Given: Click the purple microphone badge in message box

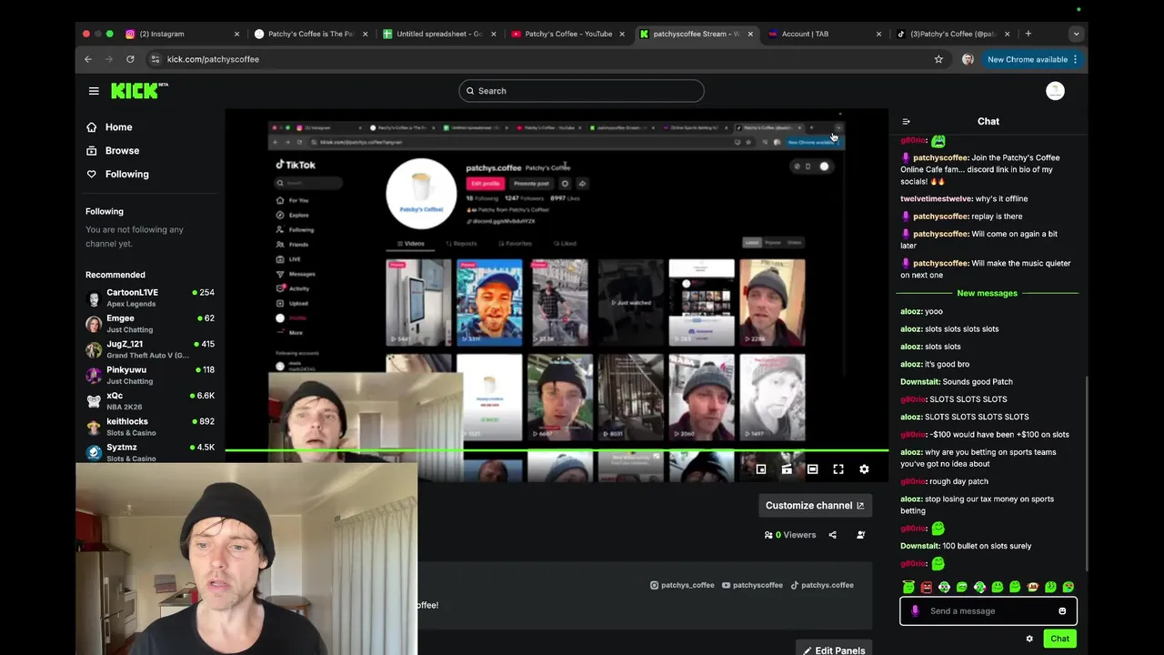Looking at the screenshot, I should pyautogui.click(x=915, y=611).
